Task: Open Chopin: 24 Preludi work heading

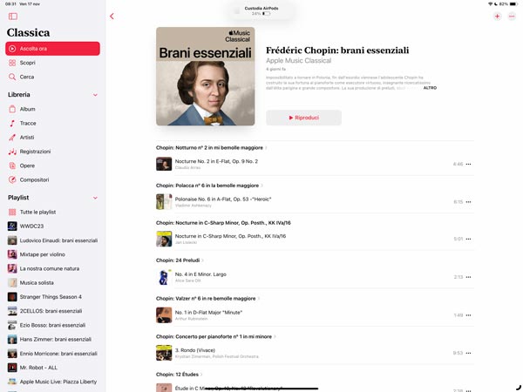Action: (180, 260)
